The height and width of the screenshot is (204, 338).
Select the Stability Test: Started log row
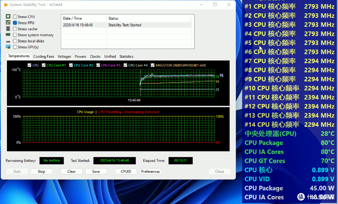pyautogui.click(x=127, y=25)
